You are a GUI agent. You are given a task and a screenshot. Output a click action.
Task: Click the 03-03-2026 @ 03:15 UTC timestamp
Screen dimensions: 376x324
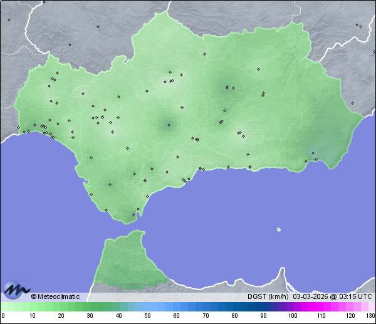pos(332,296)
